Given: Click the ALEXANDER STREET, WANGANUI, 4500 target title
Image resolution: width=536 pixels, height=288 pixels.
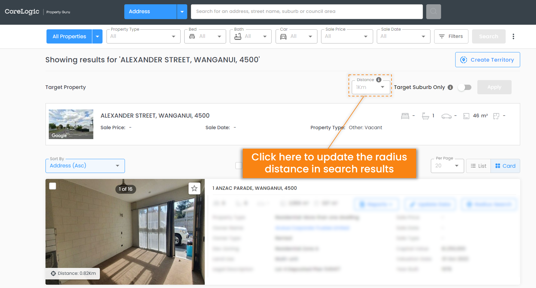Looking at the screenshot, I should [155, 116].
